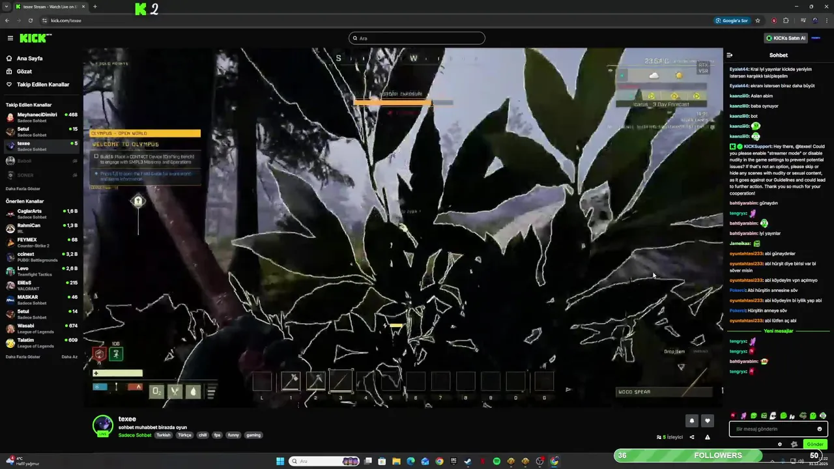Select the chill tag
The width and height of the screenshot is (834, 469).
[203, 435]
